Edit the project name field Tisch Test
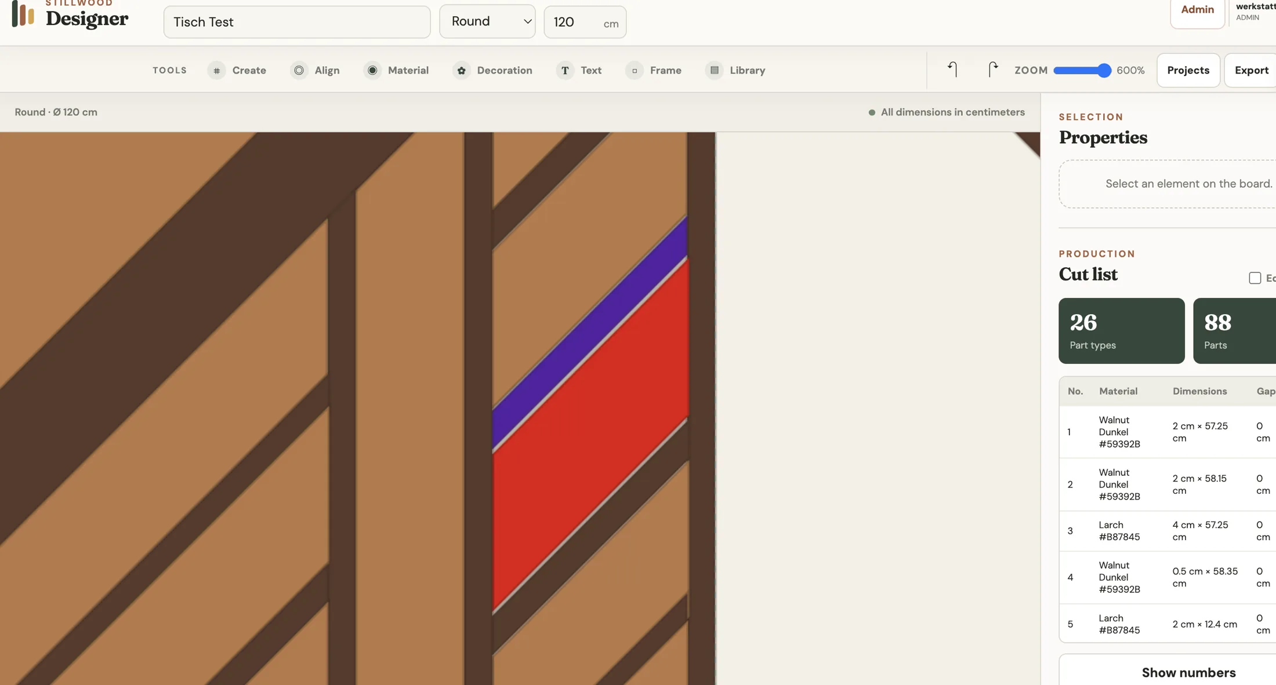 (x=297, y=22)
